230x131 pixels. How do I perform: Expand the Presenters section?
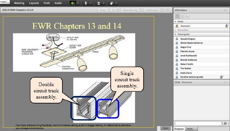[175, 30]
